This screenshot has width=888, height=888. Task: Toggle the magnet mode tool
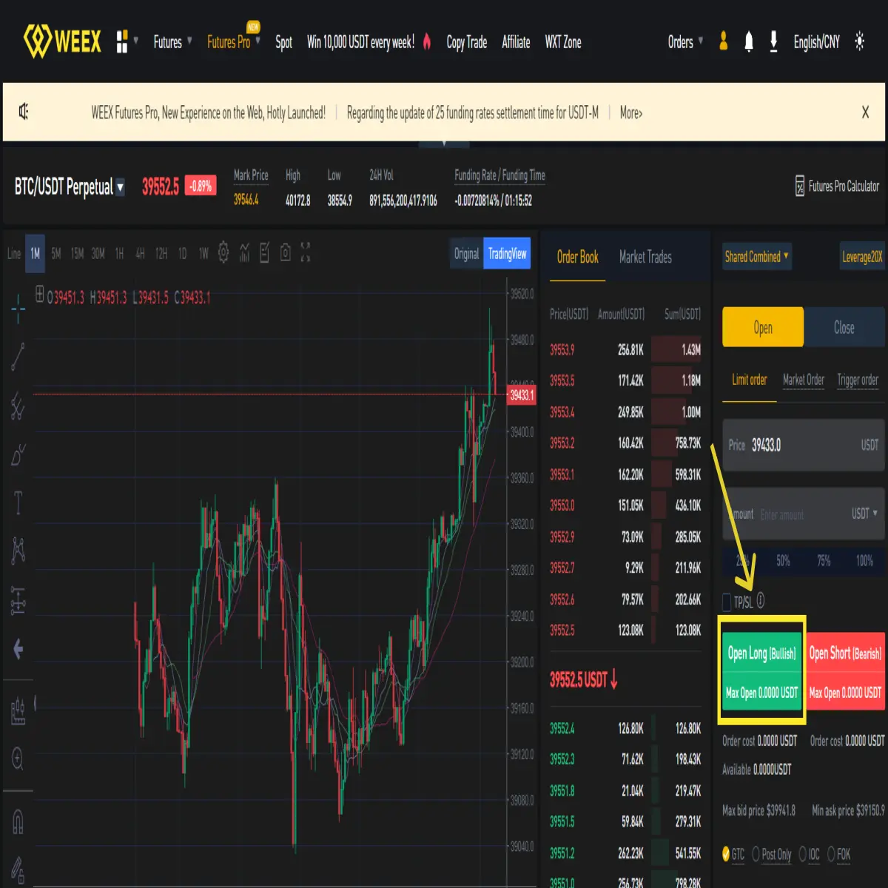click(18, 821)
